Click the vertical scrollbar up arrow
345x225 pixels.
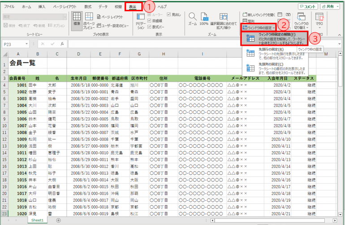341,53
